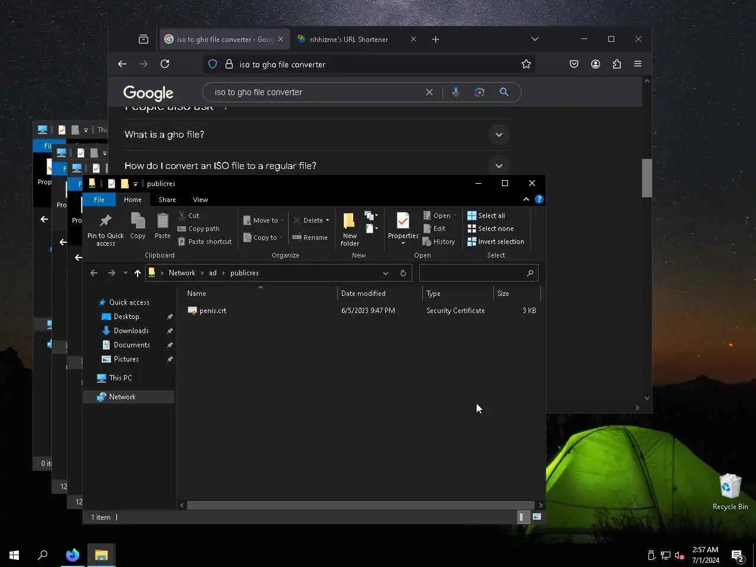Open Documents in Quick access

pos(131,345)
